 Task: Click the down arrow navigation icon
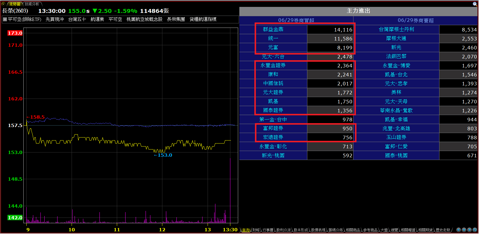pos(464,230)
